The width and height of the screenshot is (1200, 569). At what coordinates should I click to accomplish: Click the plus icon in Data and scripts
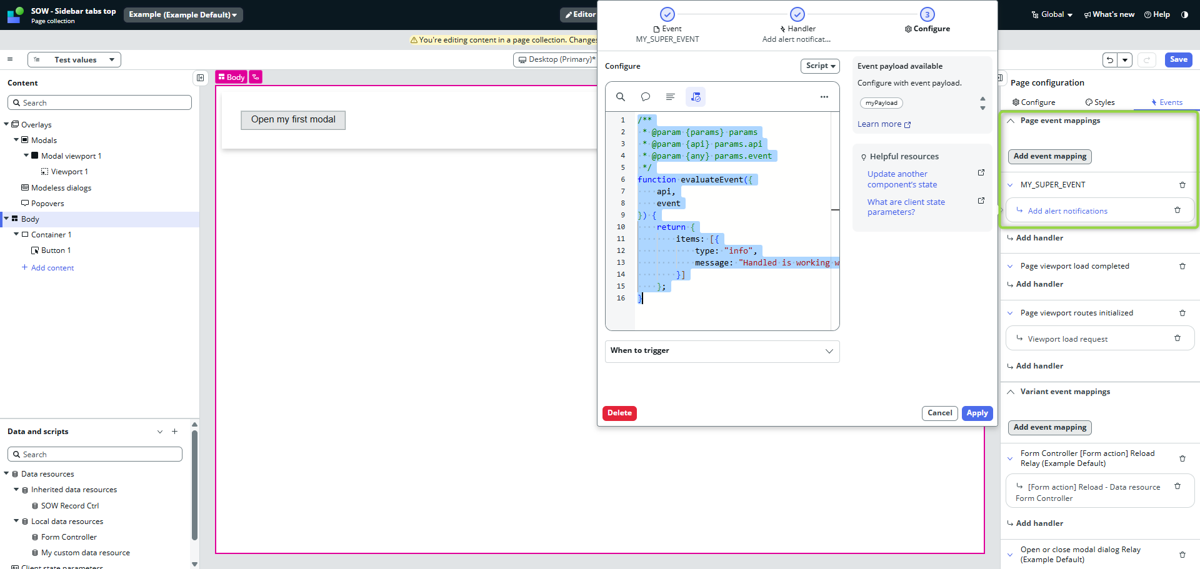175,432
